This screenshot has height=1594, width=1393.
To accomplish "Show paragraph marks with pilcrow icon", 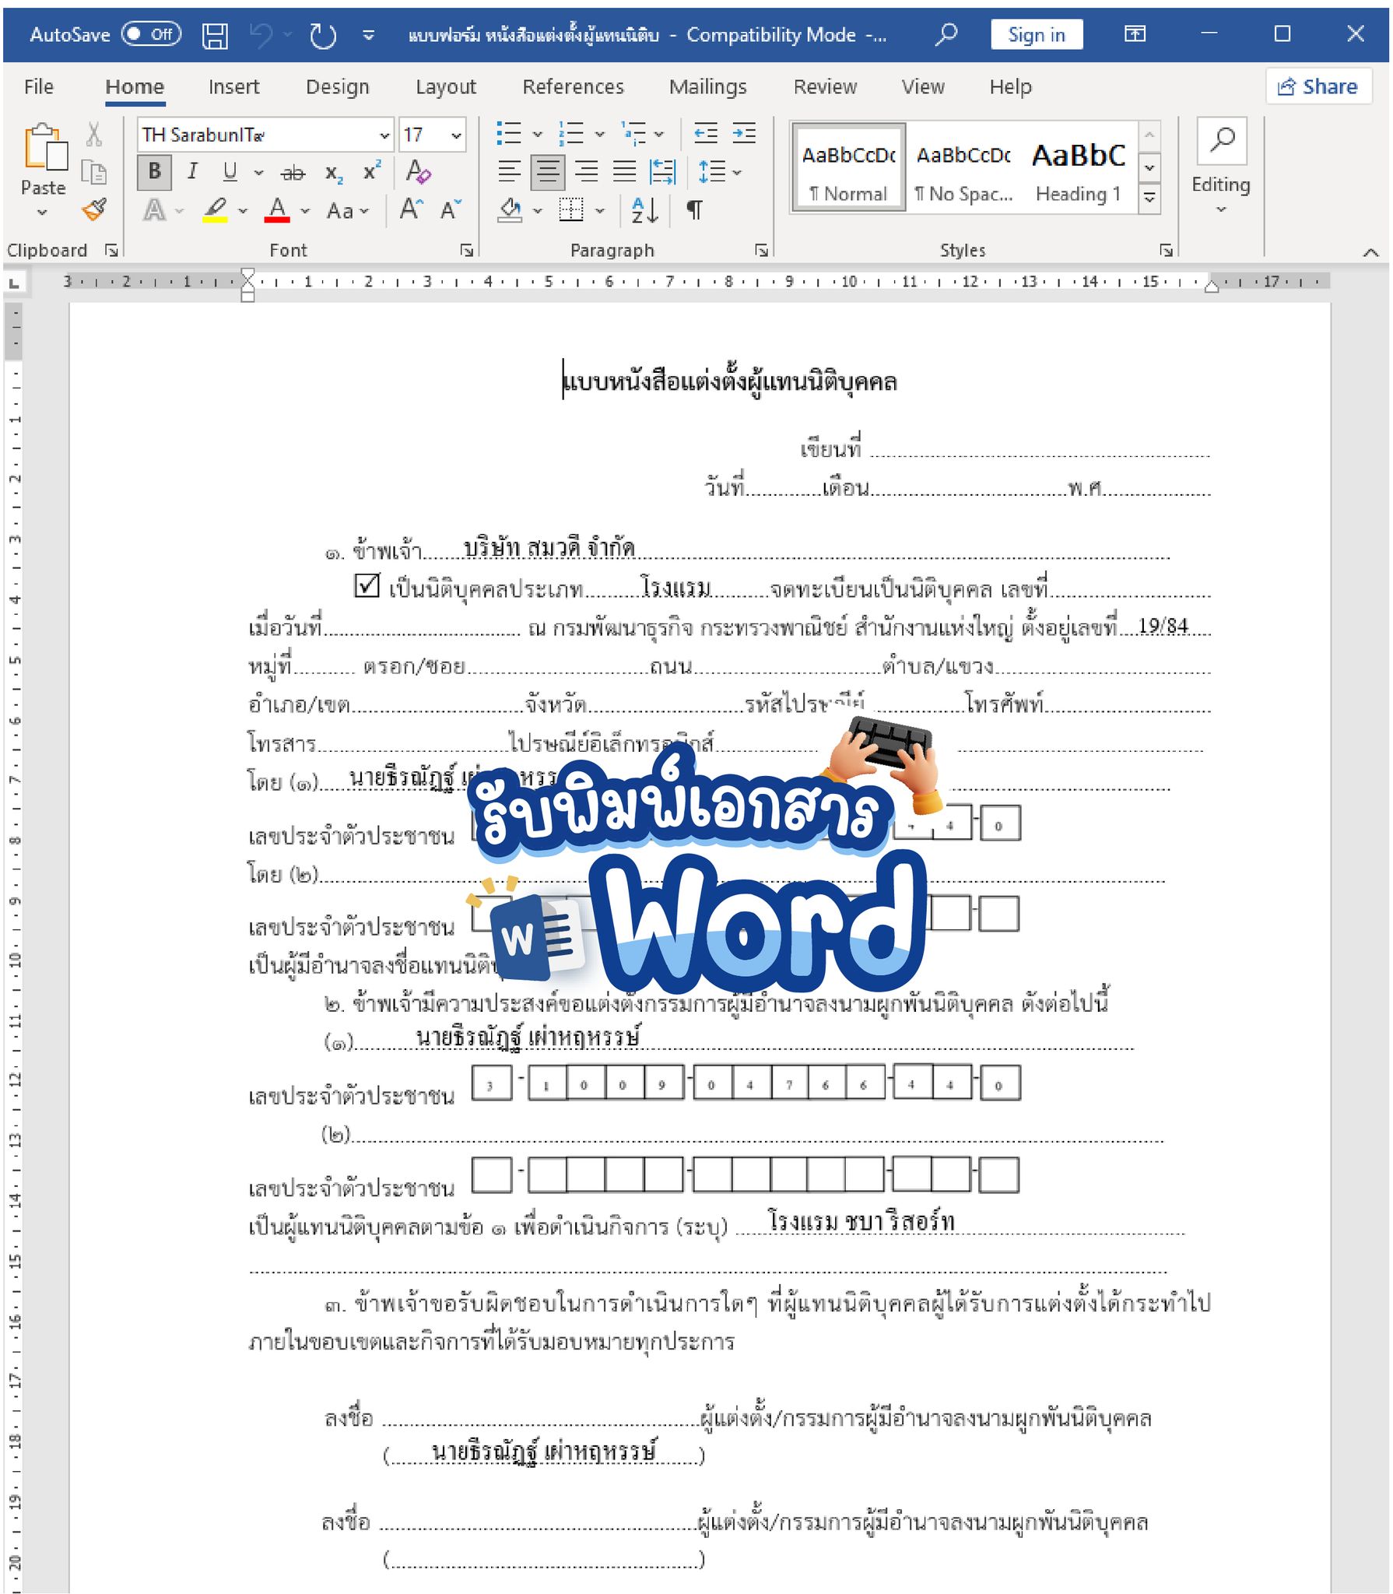I will pyautogui.click(x=694, y=210).
